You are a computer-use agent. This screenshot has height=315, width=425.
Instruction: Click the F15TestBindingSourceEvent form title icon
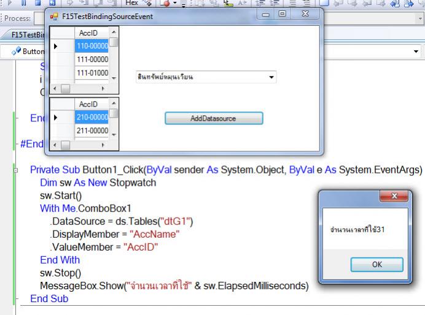tap(54, 17)
